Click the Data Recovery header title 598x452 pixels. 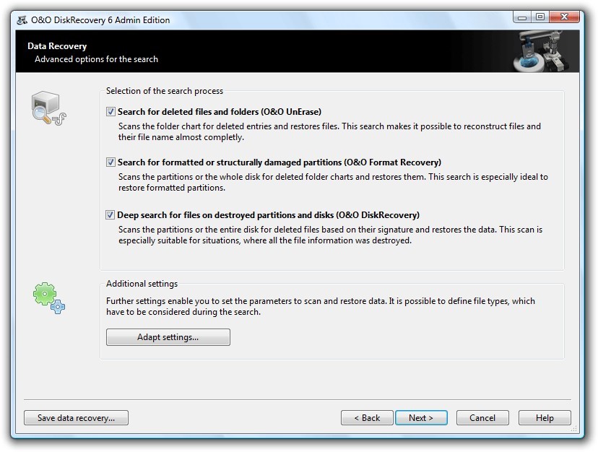(x=57, y=46)
